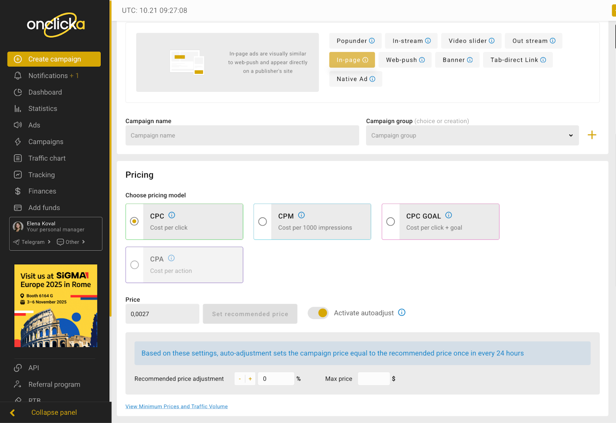Open the Notifications bell icon

tap(18, 75)
